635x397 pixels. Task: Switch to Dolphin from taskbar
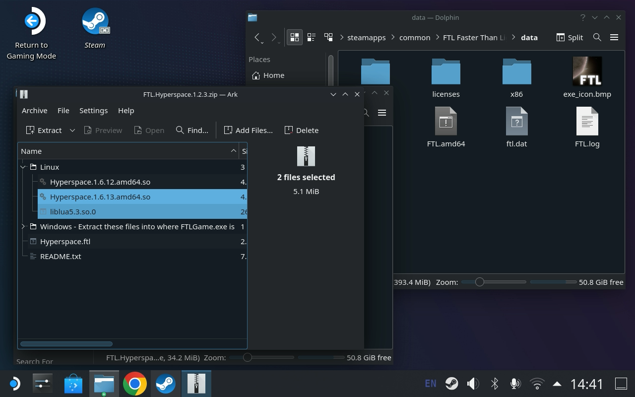click(x=104, y=384)
